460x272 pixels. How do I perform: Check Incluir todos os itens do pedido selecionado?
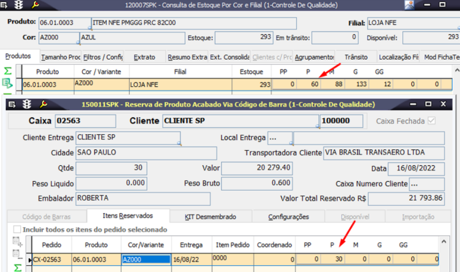point(17,230)
